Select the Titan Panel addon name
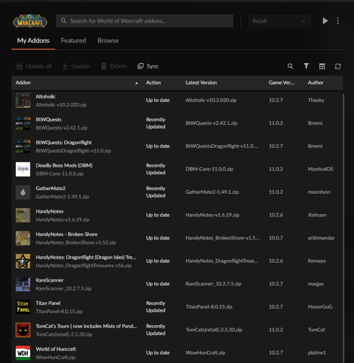The image size is (354, 363). click(48, 303)
